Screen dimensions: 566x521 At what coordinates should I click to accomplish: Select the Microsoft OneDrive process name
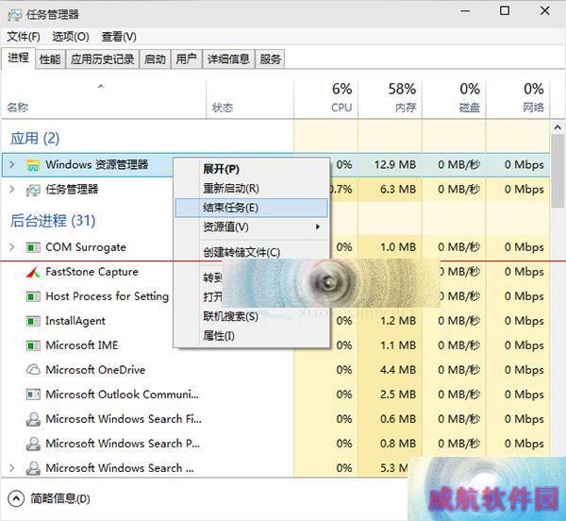pos(95,370)
